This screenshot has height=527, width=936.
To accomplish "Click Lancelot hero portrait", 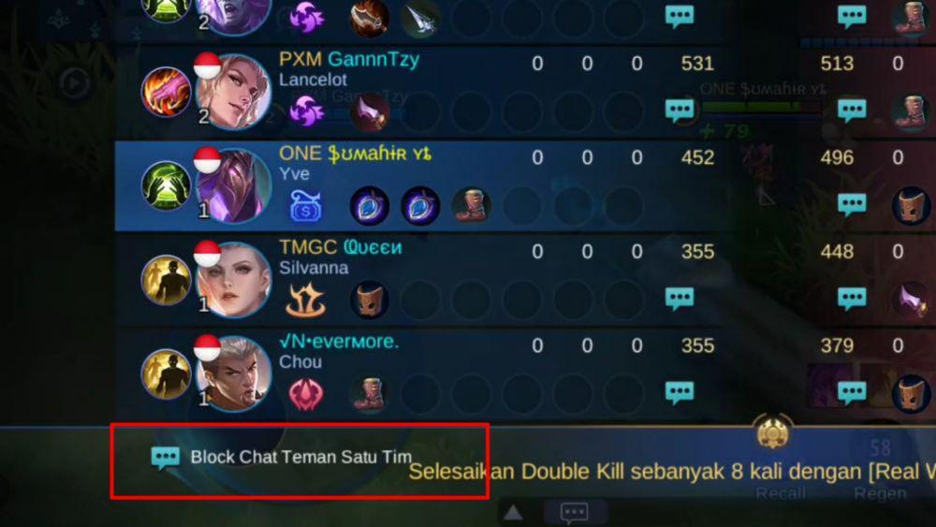I will [x=234, y=92].
